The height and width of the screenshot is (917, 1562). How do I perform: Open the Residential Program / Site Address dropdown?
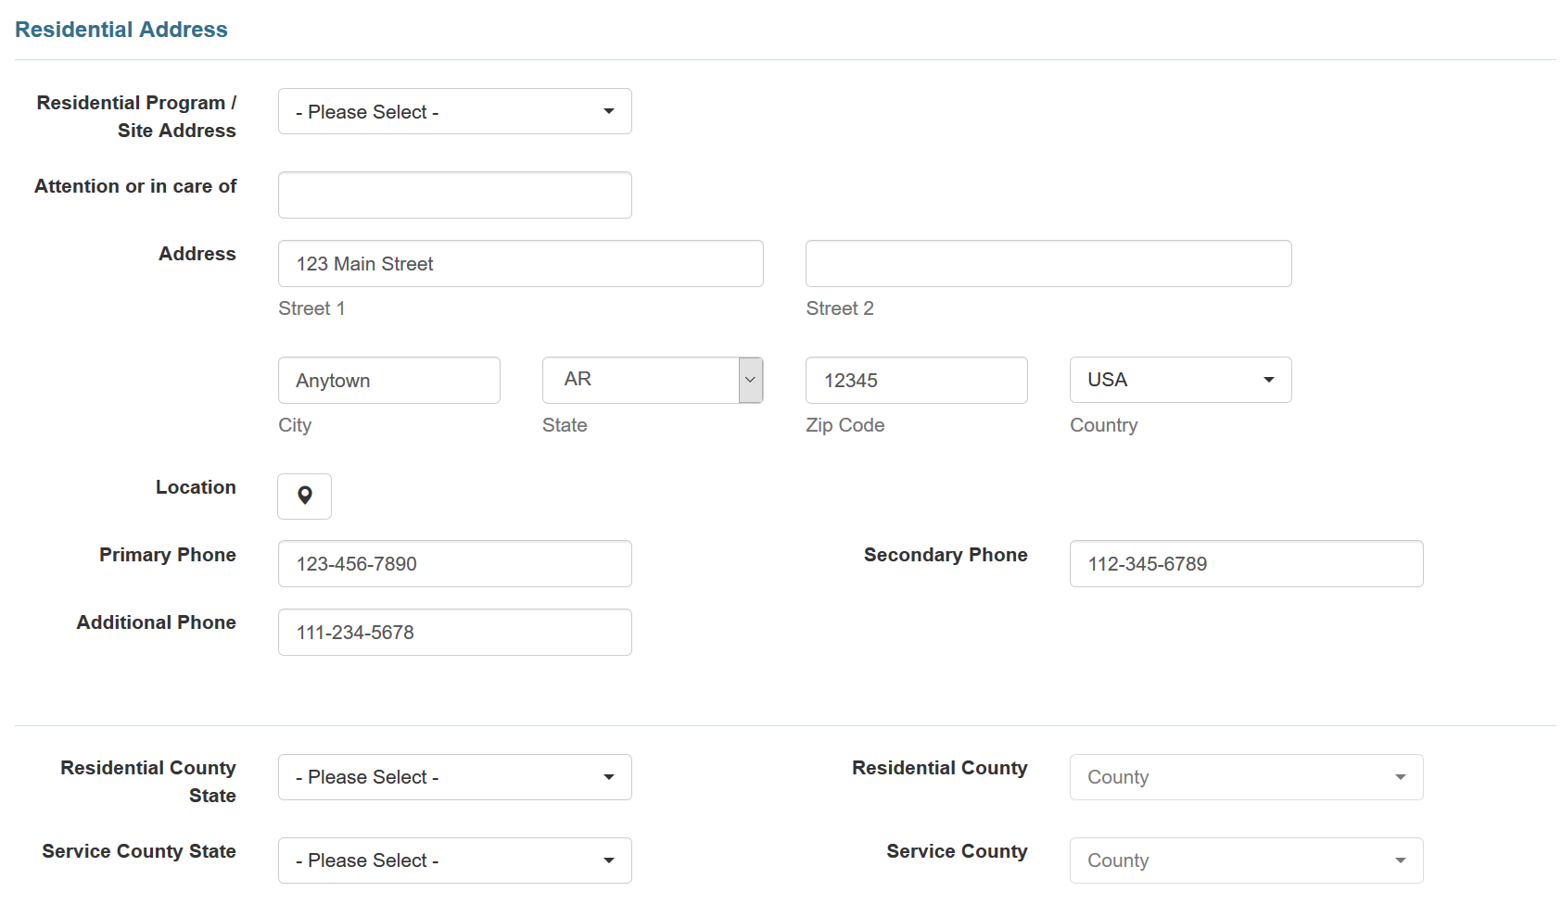454,111
